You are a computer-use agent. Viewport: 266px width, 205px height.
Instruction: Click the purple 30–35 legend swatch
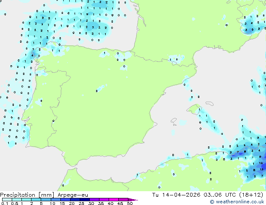pos(94,200)
